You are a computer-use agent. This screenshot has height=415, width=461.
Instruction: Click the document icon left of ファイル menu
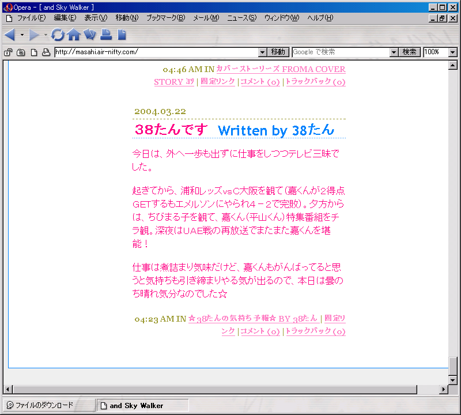pos(9,18)
